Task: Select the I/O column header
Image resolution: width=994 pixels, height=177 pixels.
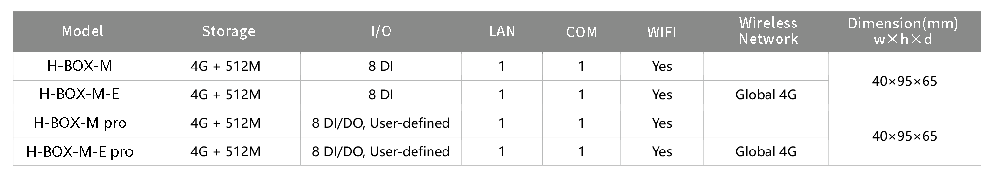Action: tap(381, 31)
